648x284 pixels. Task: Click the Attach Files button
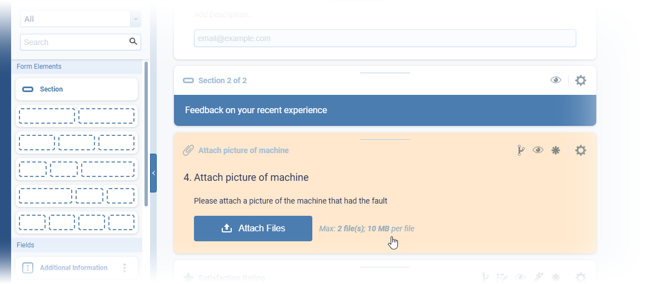point(253,229)
